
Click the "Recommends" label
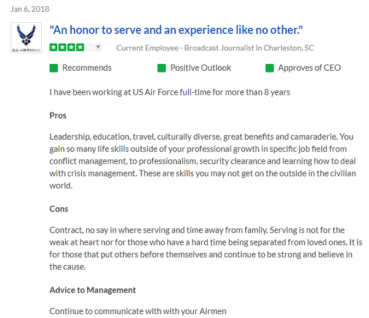tap(87, 68)
